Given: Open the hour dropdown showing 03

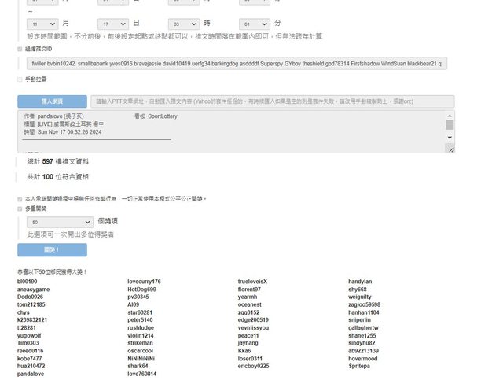Looking at the screenshot, I should pyautogui.click(x=184, y=24).
